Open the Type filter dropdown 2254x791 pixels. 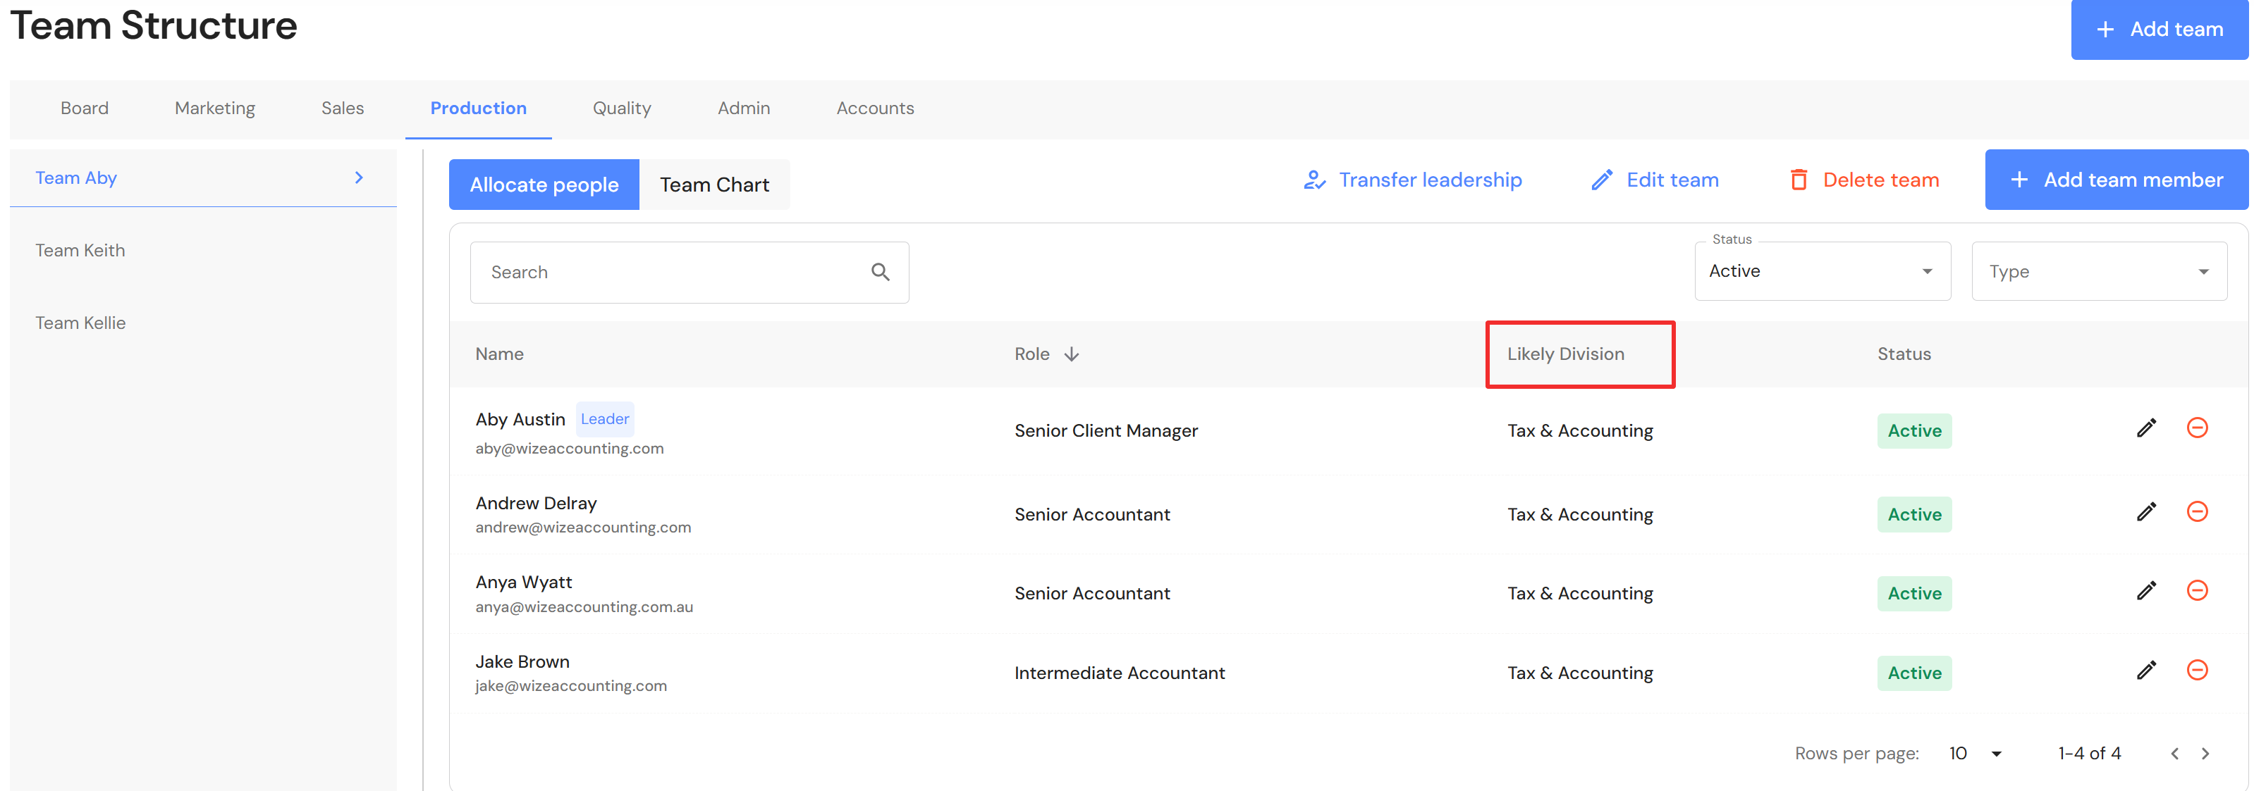2098,272
